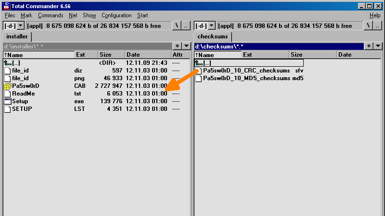
Task: Close the Total Commander window
Action: (x=378, y=6)
